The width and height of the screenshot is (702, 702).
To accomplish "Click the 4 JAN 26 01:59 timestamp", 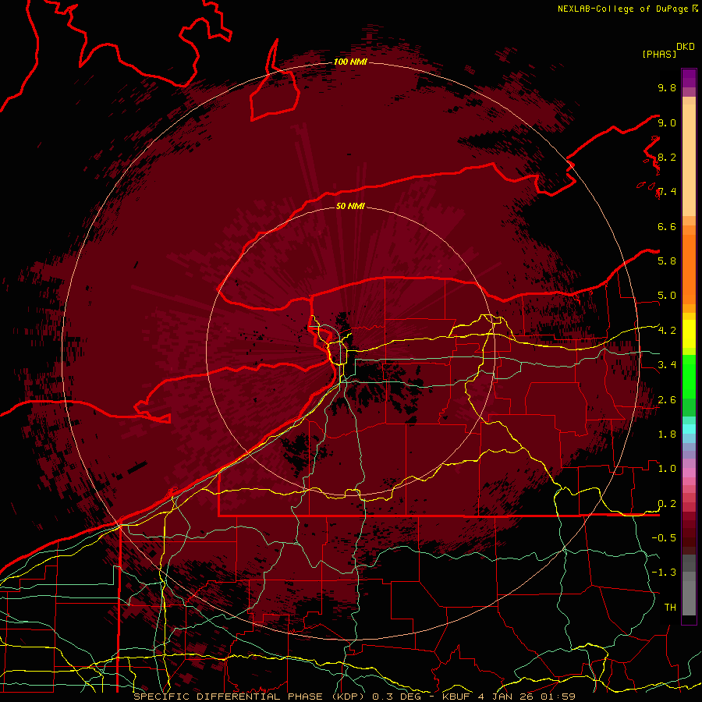I will 526,697.
